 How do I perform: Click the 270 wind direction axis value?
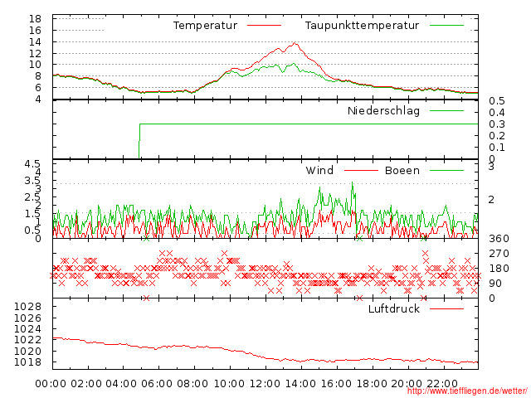click(499, 254)
